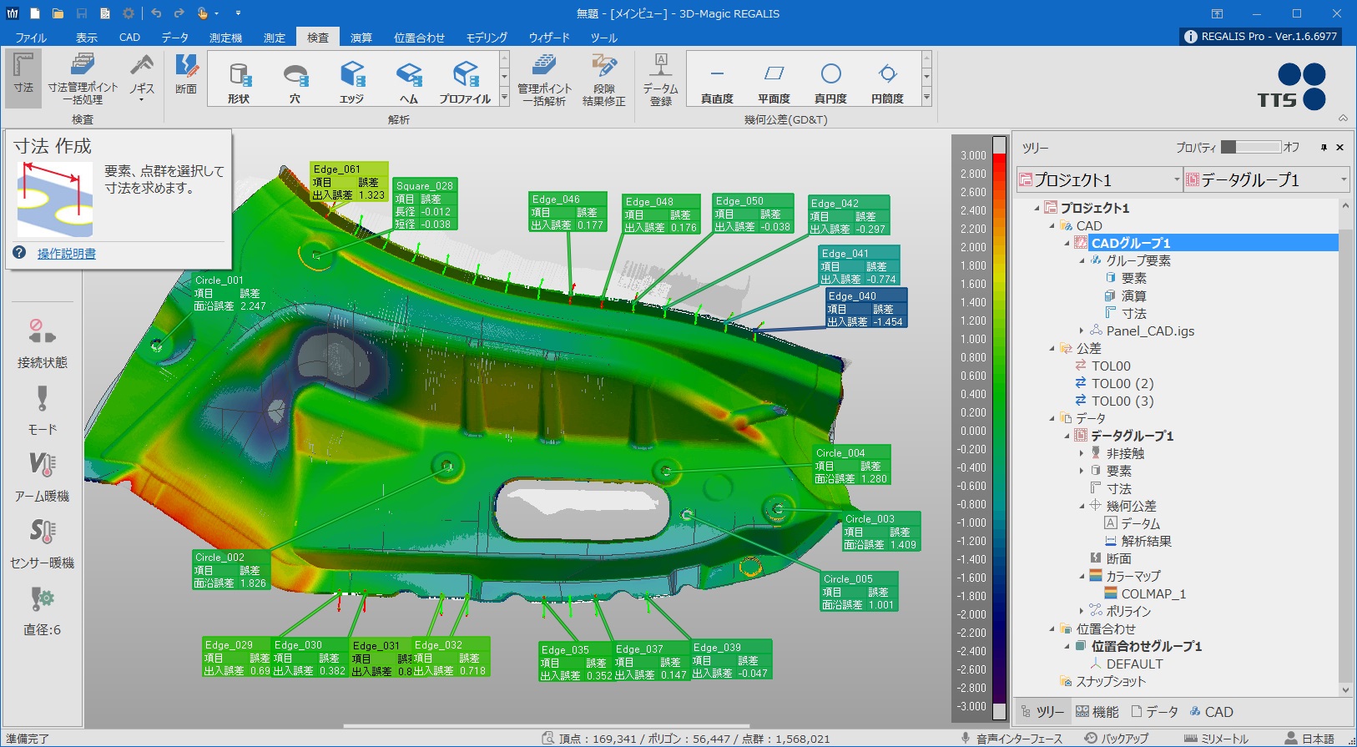Click the help question mark icon
Screen dimensions: 1357x747
(x=19, y=253)
